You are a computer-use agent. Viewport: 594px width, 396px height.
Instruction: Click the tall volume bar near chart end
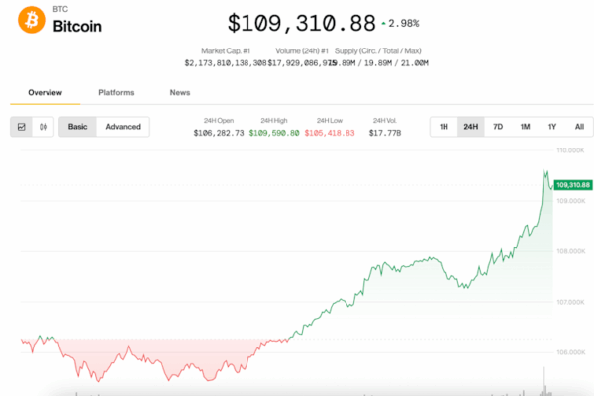coord(544,381)
